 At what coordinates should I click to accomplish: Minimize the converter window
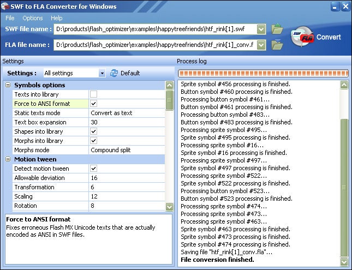335,7
